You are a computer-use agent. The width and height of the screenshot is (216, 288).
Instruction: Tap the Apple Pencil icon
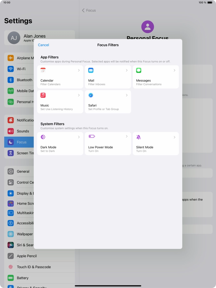click(x=11, y=256)
